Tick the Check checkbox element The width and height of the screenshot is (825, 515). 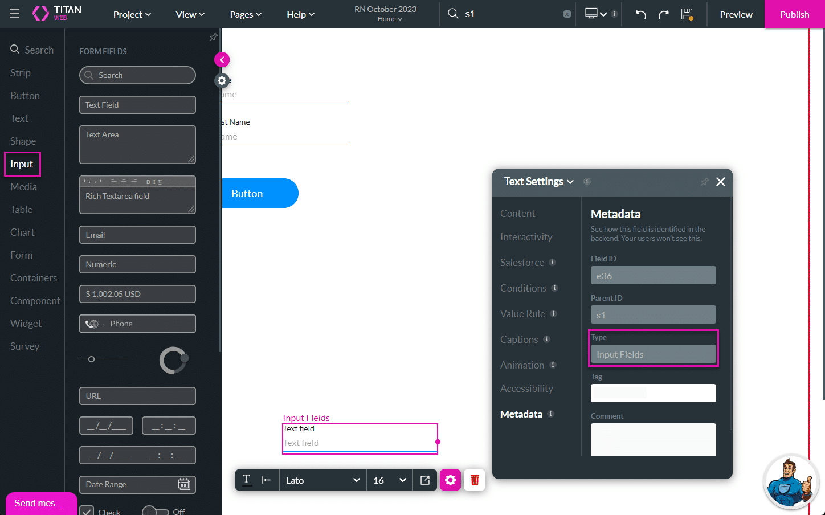pos(87,511)
